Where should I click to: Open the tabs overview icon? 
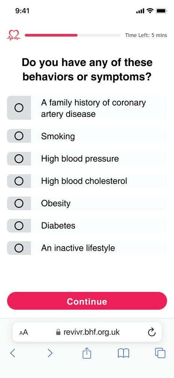pos(160,353)
